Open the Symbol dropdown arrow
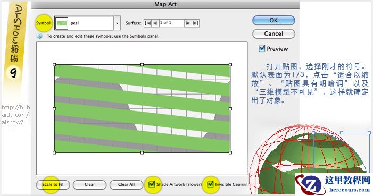The width and height of the screenshot is (373, 196). (x=117, y=23)
